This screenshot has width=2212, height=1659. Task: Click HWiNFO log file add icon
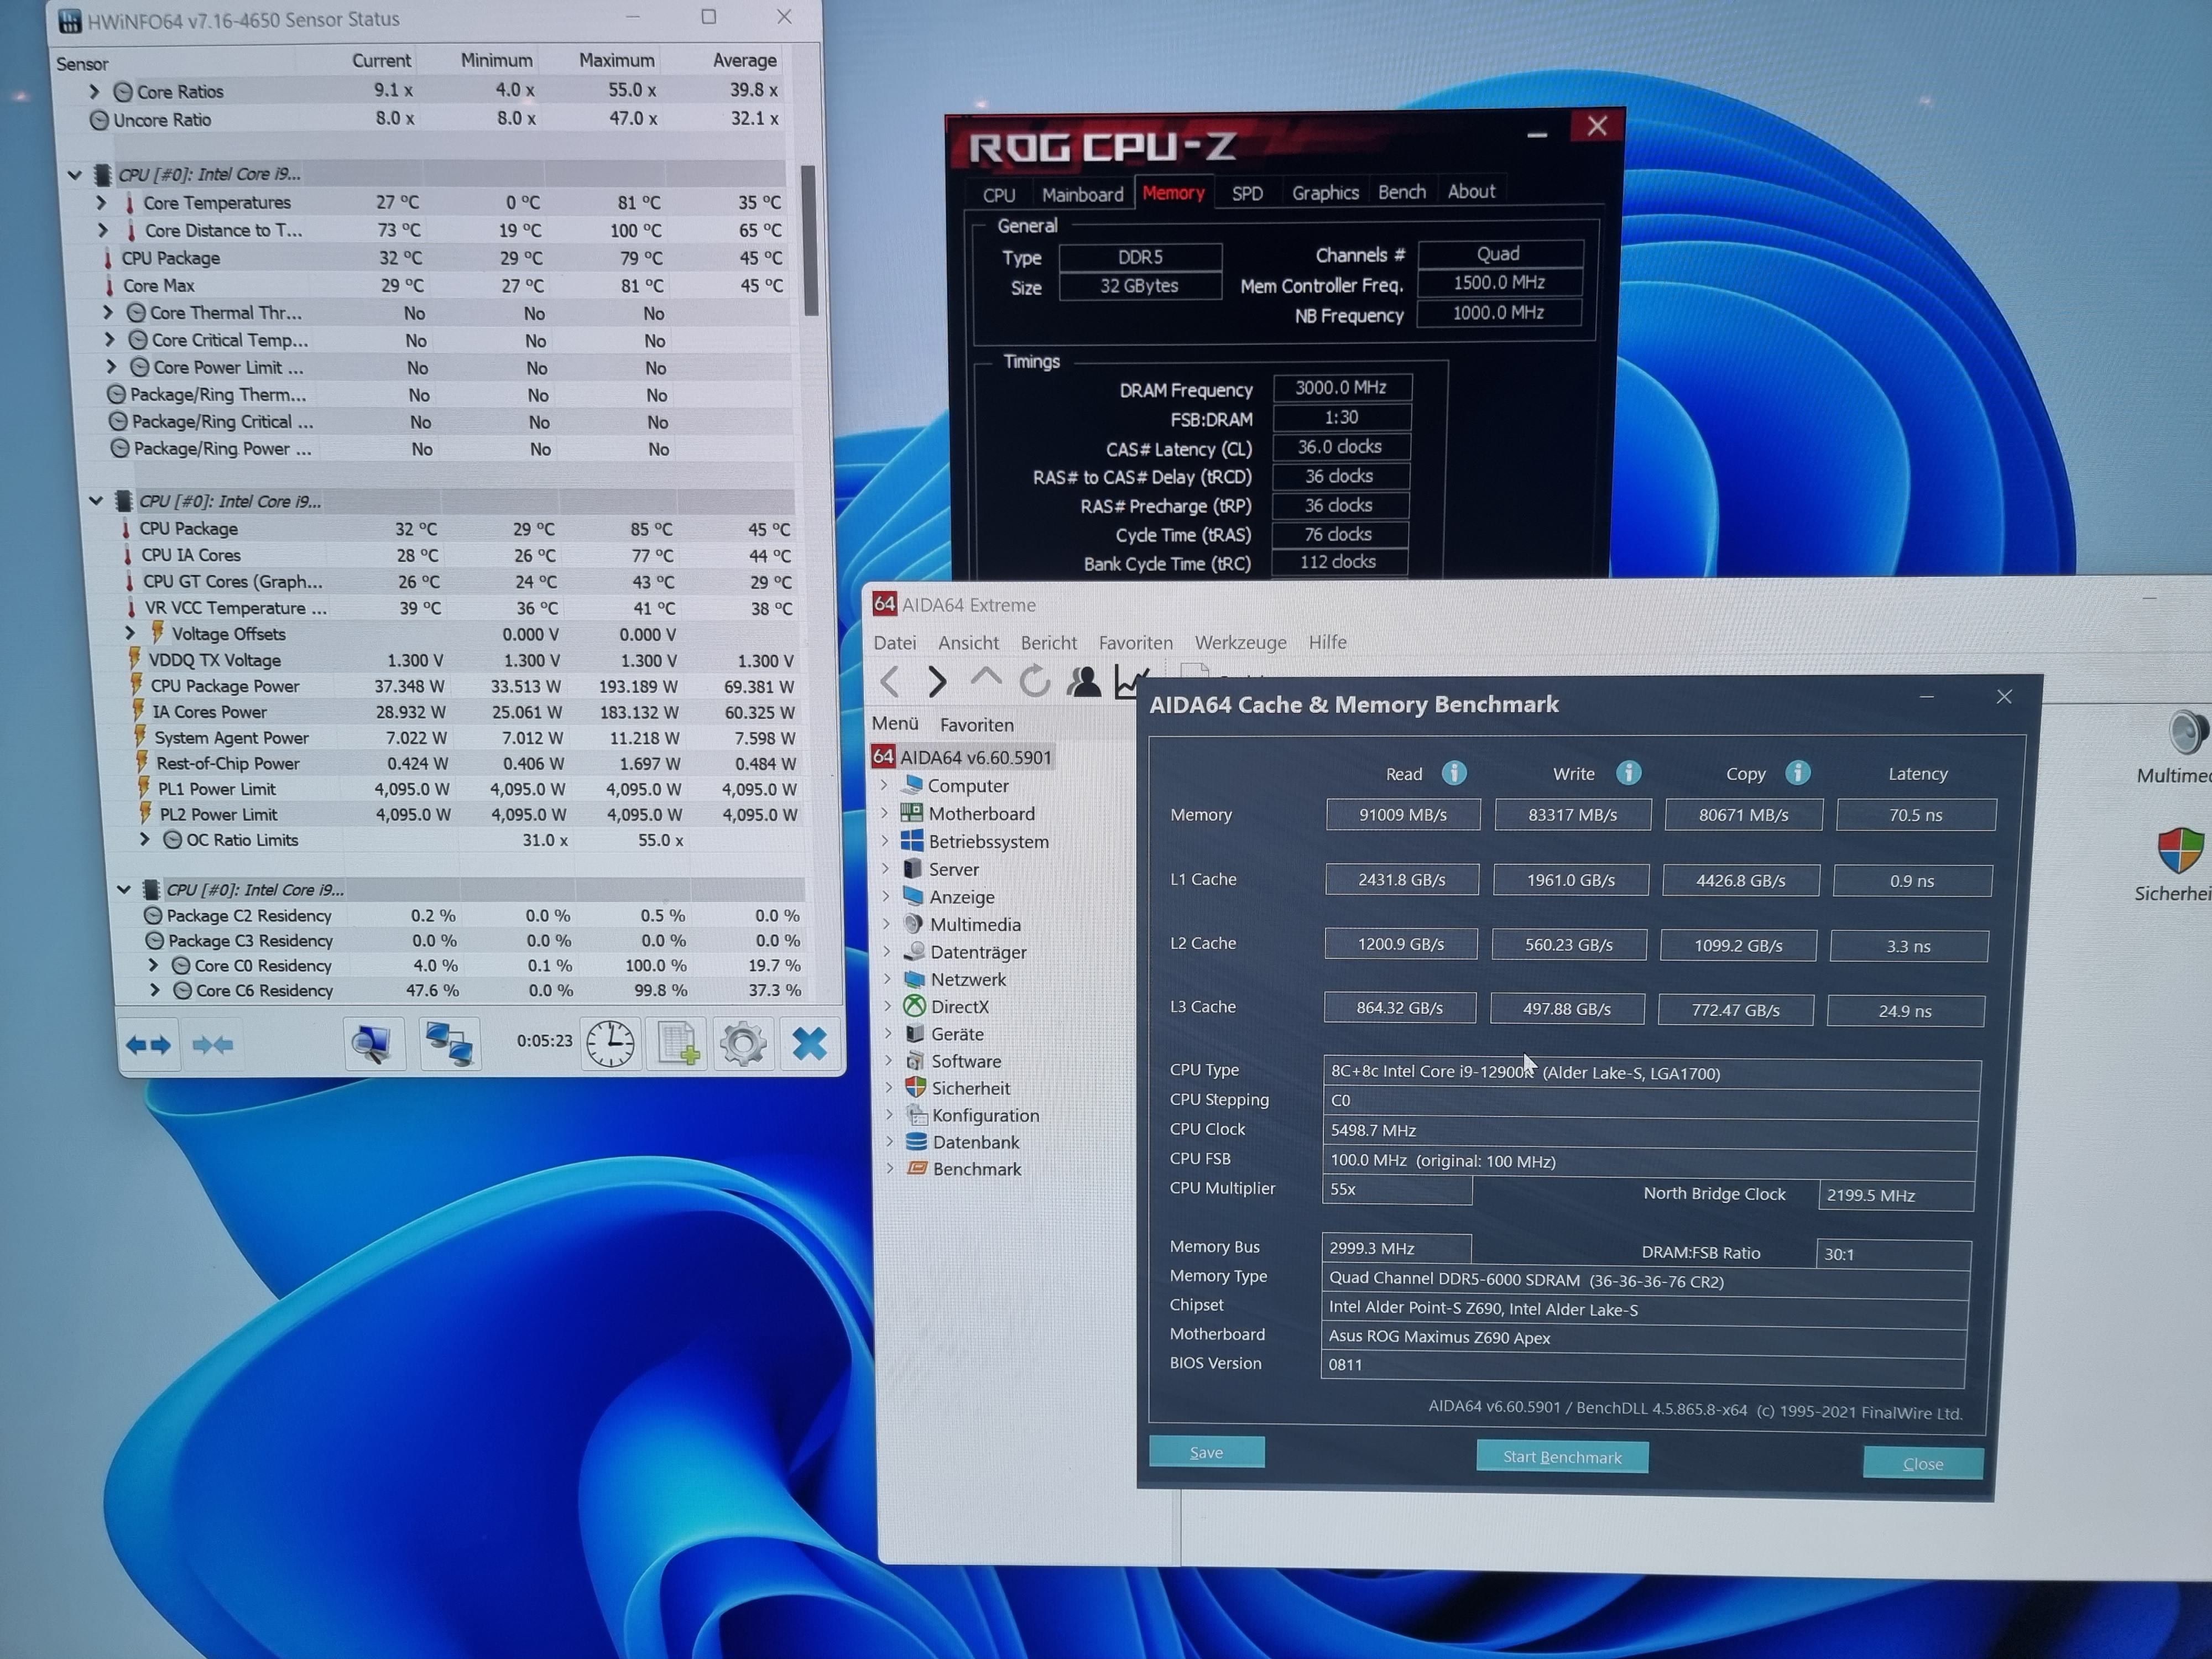pos(677,1044)
